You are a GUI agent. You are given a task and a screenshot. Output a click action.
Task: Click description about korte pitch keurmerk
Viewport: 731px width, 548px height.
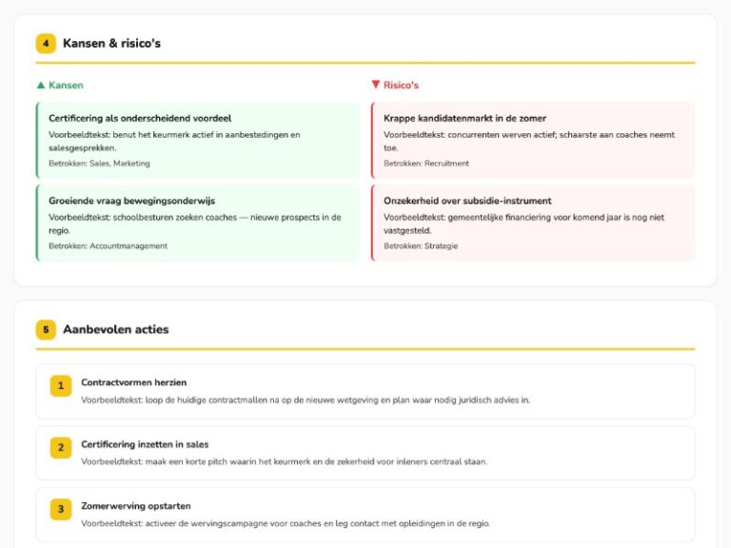click(284, 461)
